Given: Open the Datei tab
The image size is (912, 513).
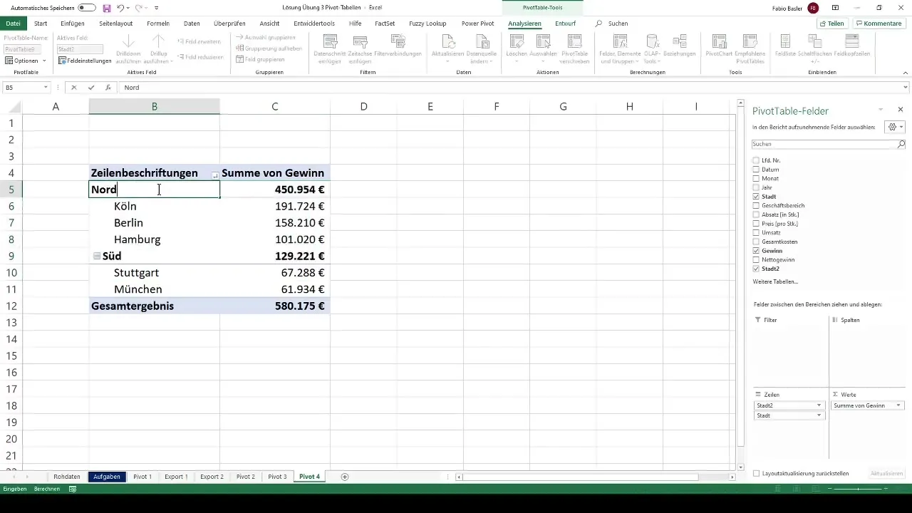Looking at the screenshot, I should point(12,24).
